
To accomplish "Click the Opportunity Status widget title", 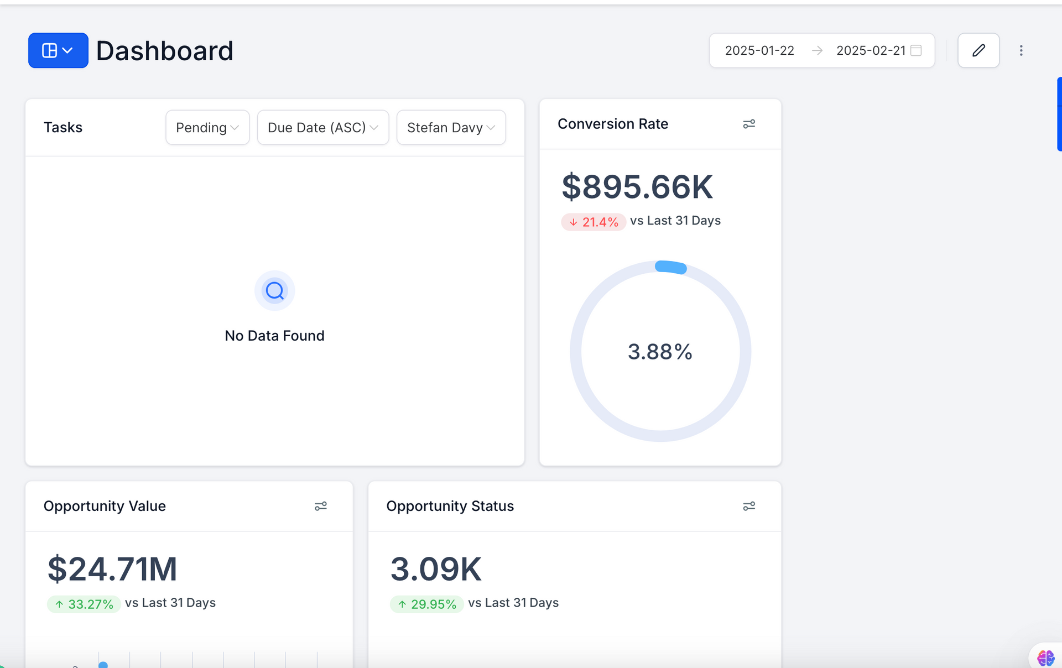I will click(x=450, y=506).
